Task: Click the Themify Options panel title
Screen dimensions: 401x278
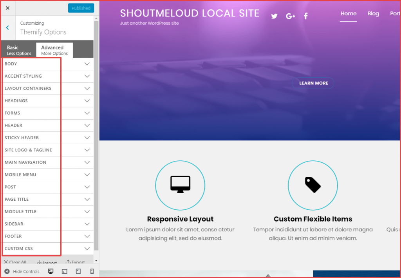Action: click(x=43, y=32)
